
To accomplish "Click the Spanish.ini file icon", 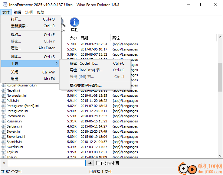I will [x=3, y=142].
